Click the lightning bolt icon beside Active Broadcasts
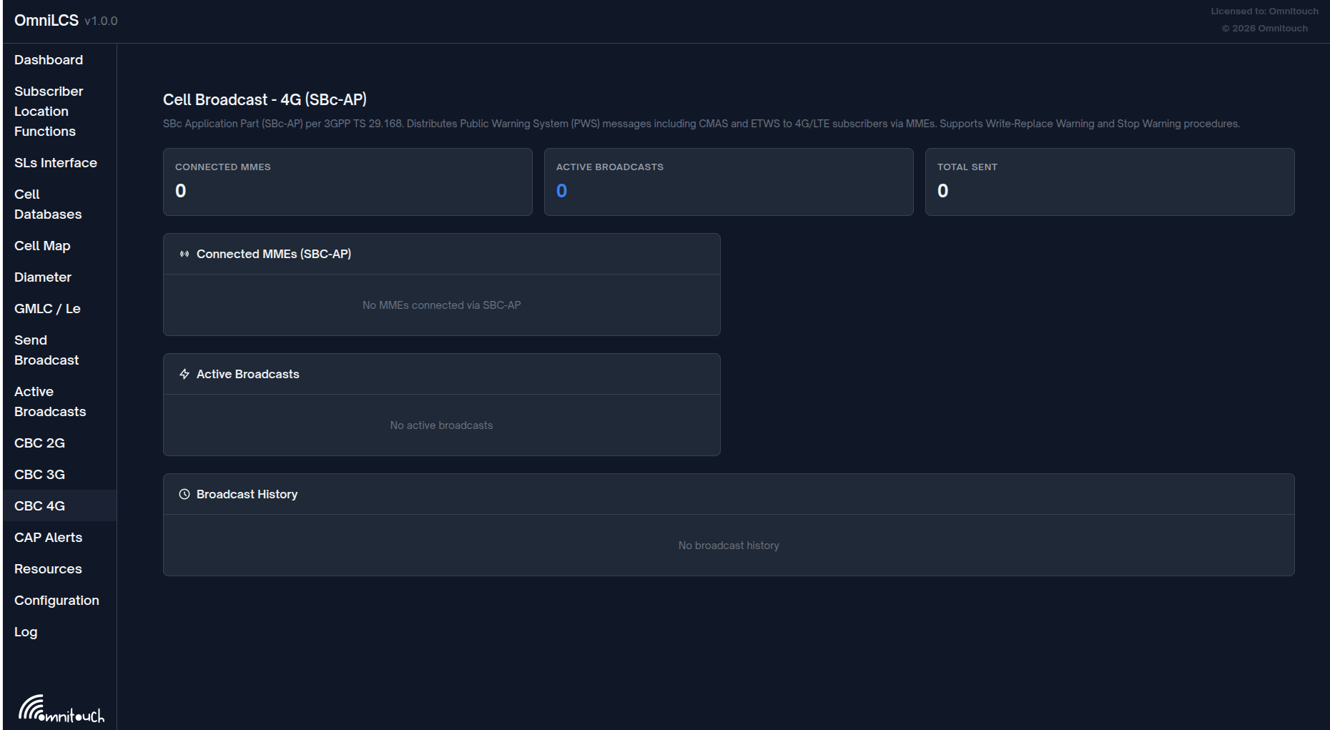Screen dimensions: 1330x730 click(x=184, y=374)
